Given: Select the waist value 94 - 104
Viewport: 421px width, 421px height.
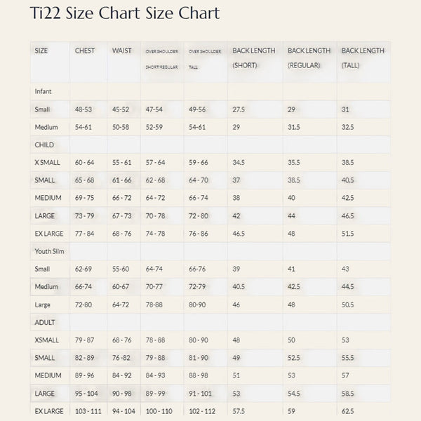Looking at the screenshot, I should pyautogui.click(x=123, y=411).
